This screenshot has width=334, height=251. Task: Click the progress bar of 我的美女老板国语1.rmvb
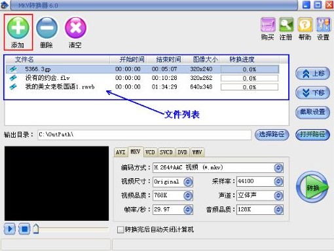coord(250,87)
